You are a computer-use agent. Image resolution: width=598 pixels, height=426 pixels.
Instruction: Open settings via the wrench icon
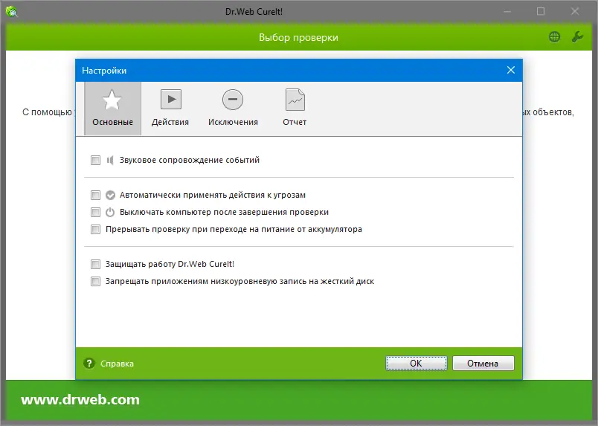(x=577, y=37)
